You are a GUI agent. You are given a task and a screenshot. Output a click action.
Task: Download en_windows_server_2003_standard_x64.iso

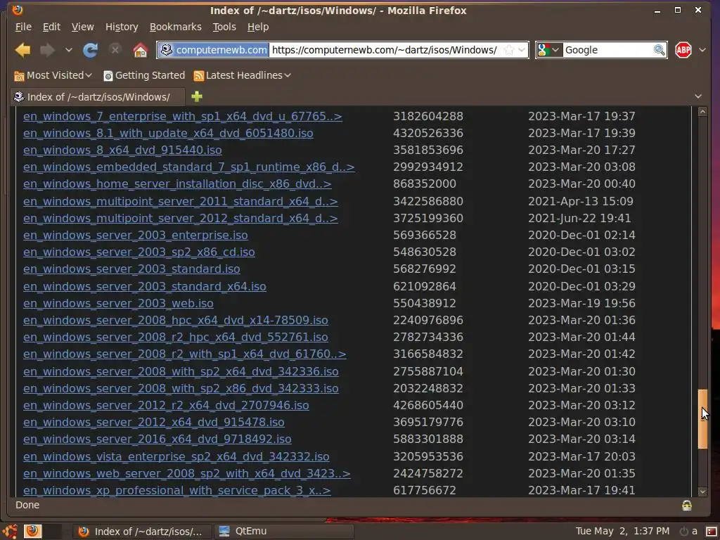click(x=145, y=287)
